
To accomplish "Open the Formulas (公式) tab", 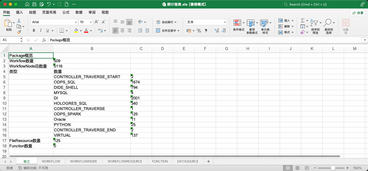I will (66, 12).
